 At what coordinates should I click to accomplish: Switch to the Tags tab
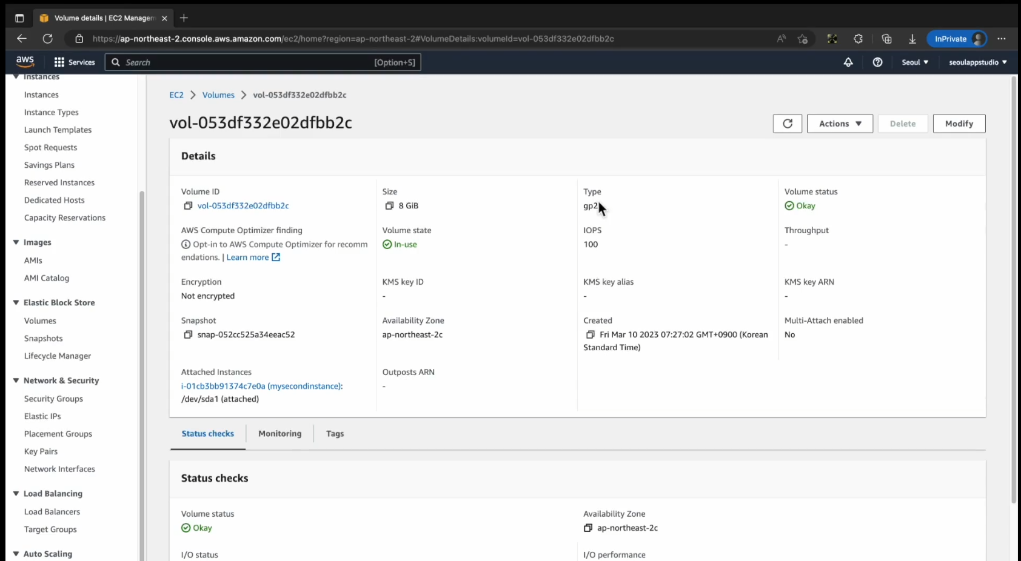point(335,434)
